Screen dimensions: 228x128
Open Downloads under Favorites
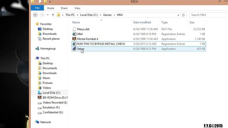[50, 34]
